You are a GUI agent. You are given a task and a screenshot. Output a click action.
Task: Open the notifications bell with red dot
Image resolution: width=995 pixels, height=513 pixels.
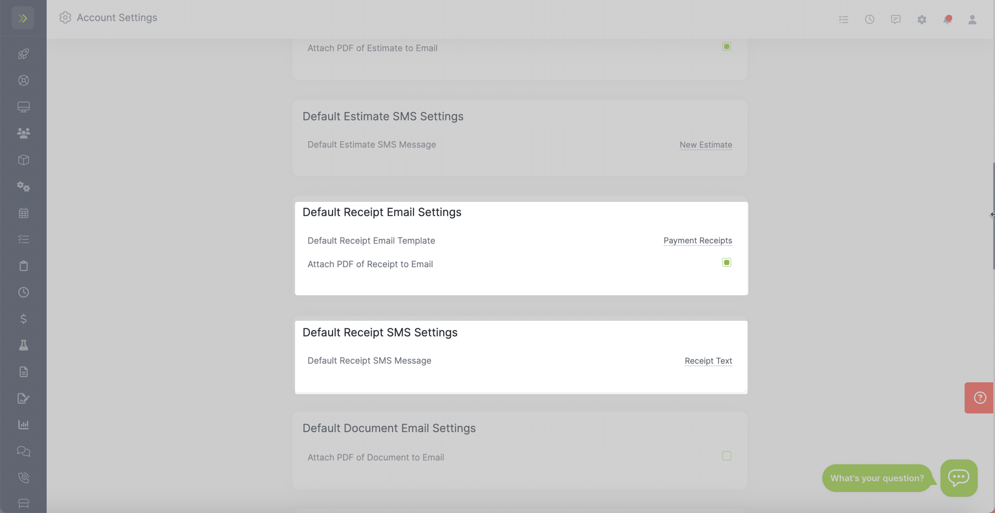[x=947, y=19]
